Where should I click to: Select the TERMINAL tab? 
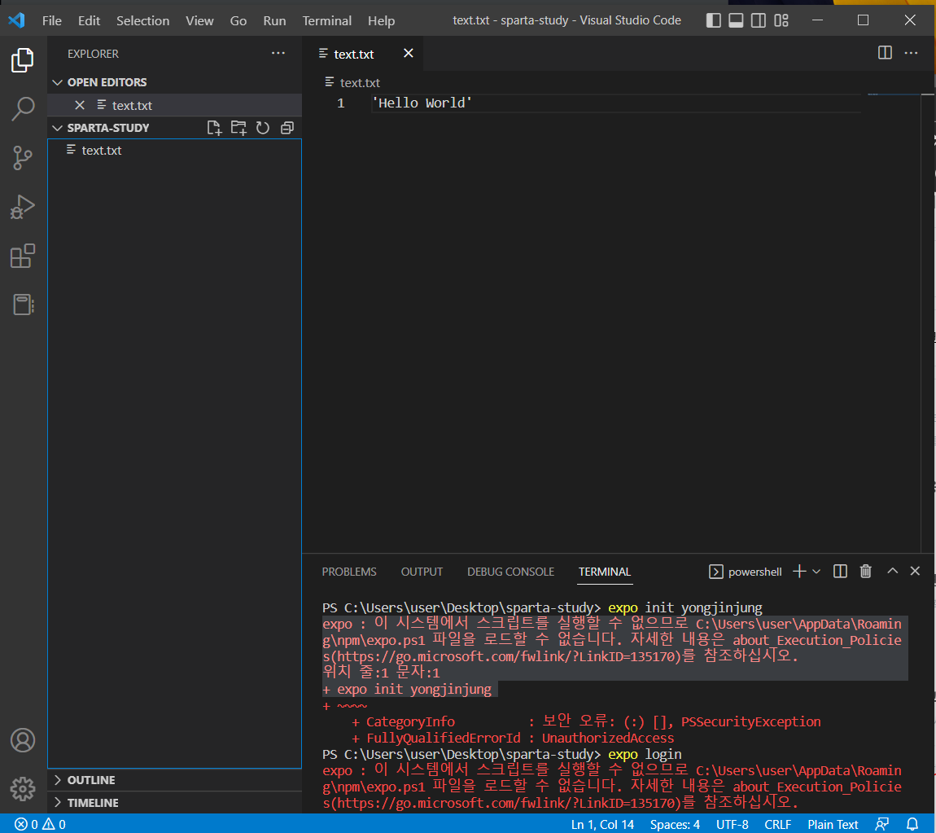[605, 572]
